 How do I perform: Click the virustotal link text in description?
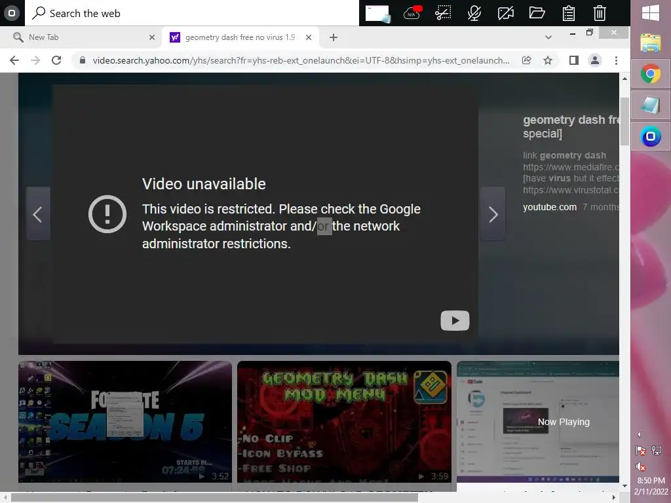[x=571, y=190]
